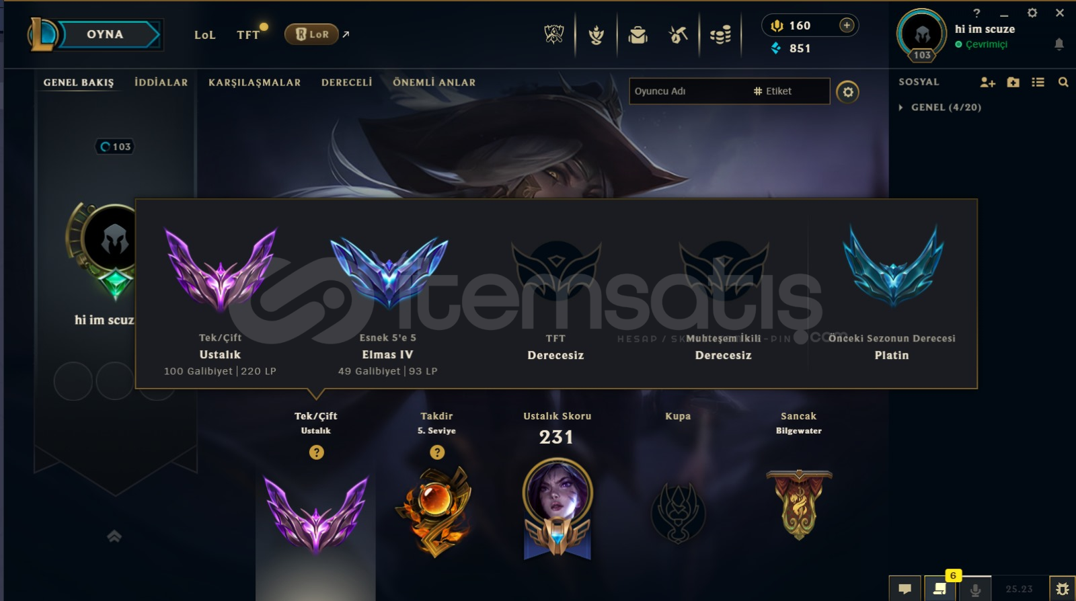Click the add folder icon in social panel

pyautogui.click(x=1013, y=82)
